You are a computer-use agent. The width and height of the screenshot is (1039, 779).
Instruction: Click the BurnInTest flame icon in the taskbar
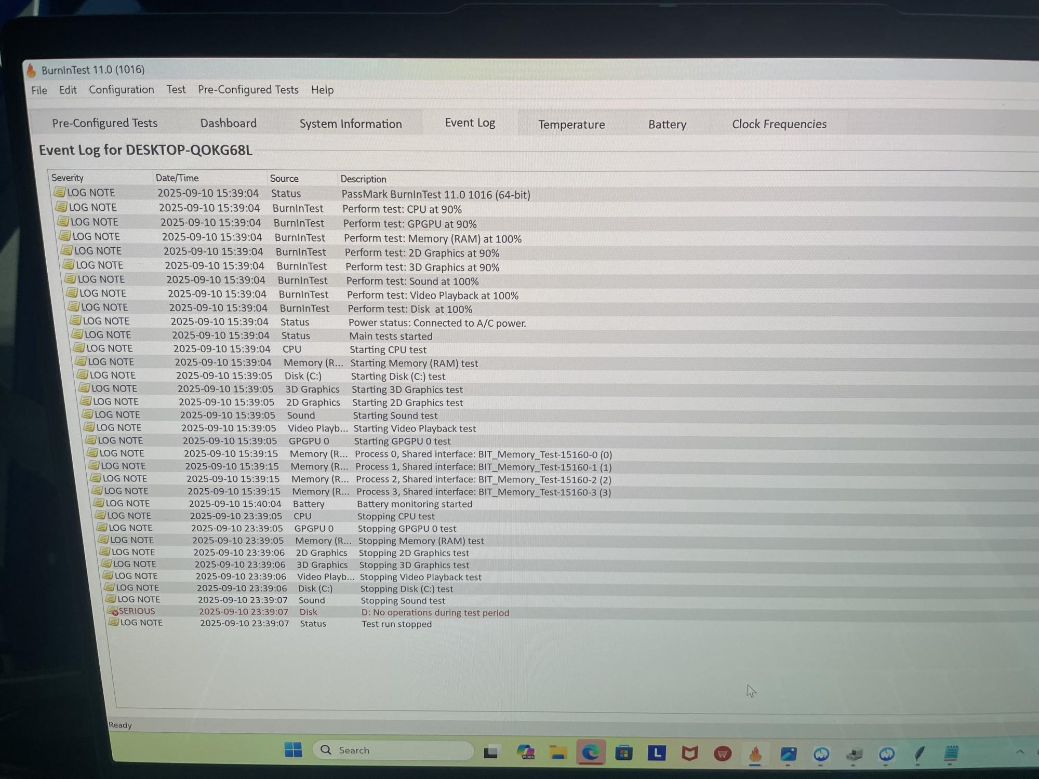click(755, 754)
